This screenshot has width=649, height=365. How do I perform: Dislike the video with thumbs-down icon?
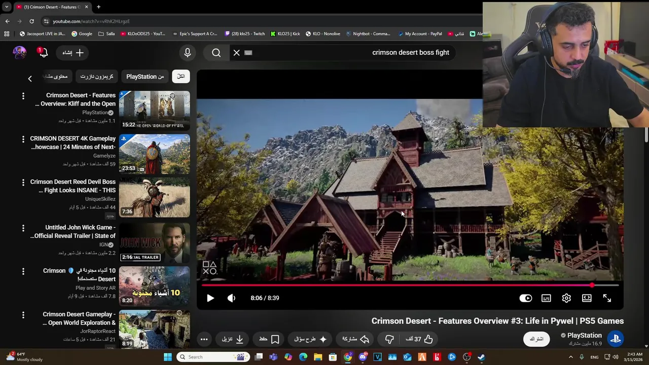coord(389,339)
